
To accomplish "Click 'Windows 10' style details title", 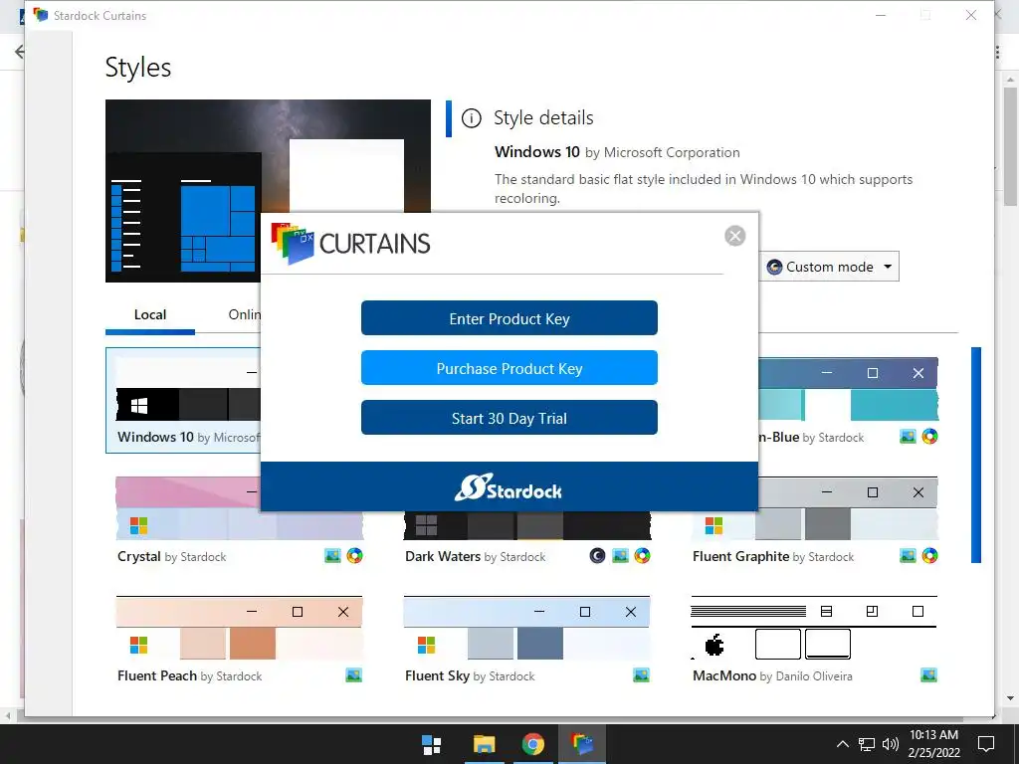I will [x=536, y=152].
